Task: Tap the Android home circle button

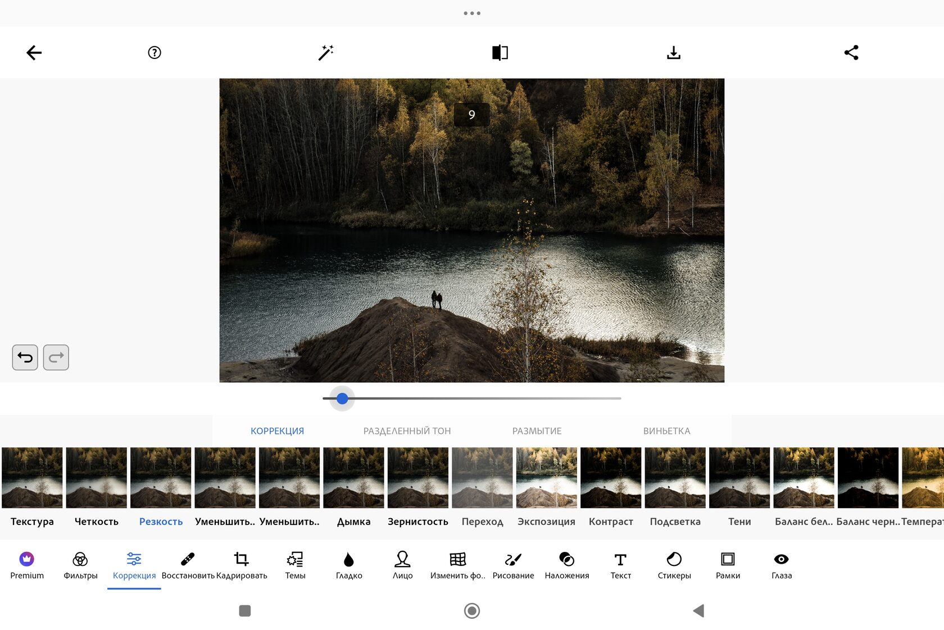Action: (472, 611)
